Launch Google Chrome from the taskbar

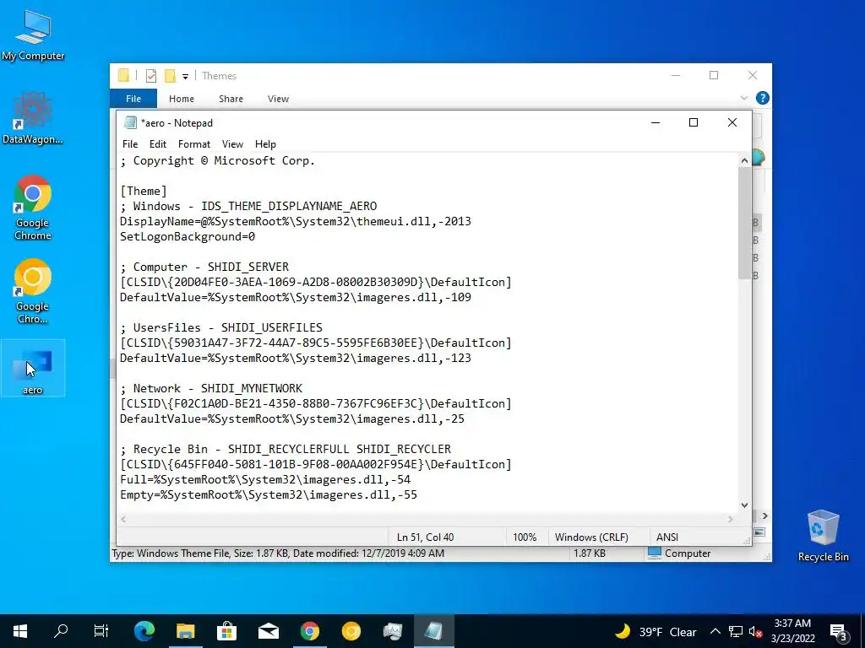click(309, 631)
